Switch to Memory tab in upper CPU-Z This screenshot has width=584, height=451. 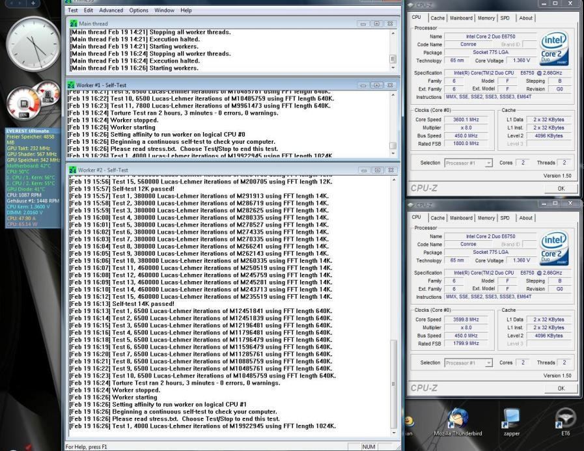tap(486, 18)
